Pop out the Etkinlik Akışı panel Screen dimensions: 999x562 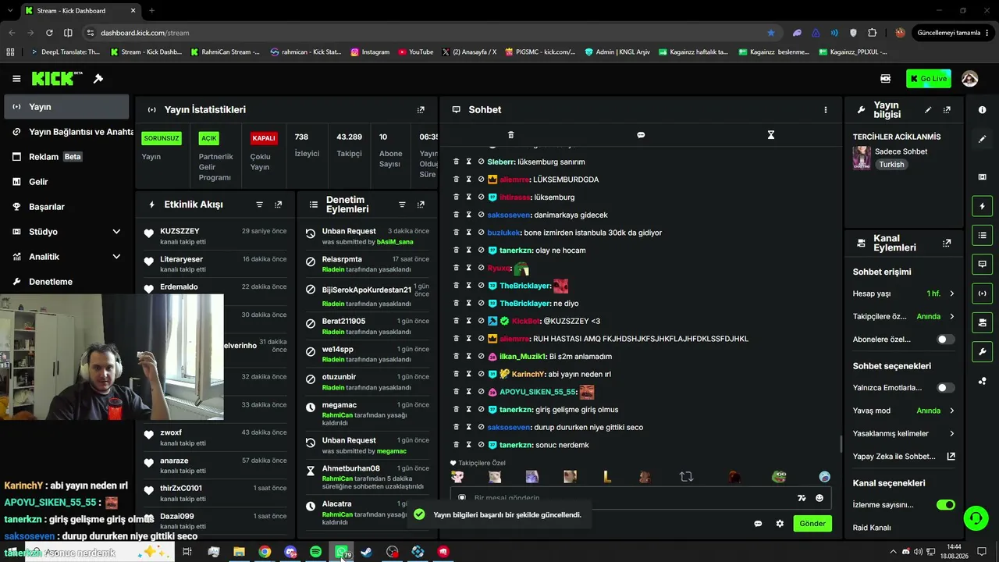coord(278,205)
